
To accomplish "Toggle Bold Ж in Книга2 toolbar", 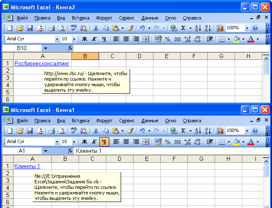I will point(85,39).
